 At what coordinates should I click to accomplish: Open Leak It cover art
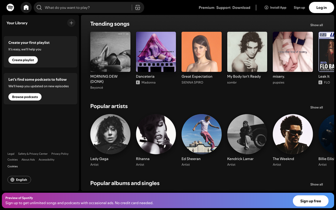point(326,52)
